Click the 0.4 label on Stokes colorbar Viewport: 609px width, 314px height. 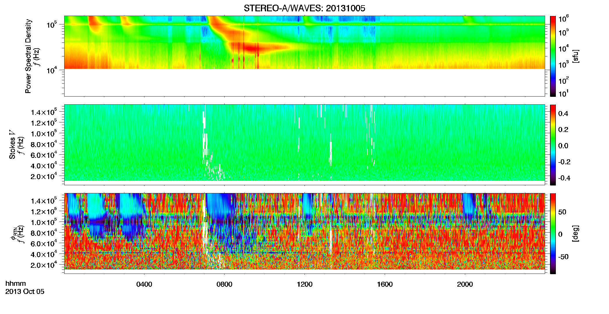[563, 114]
